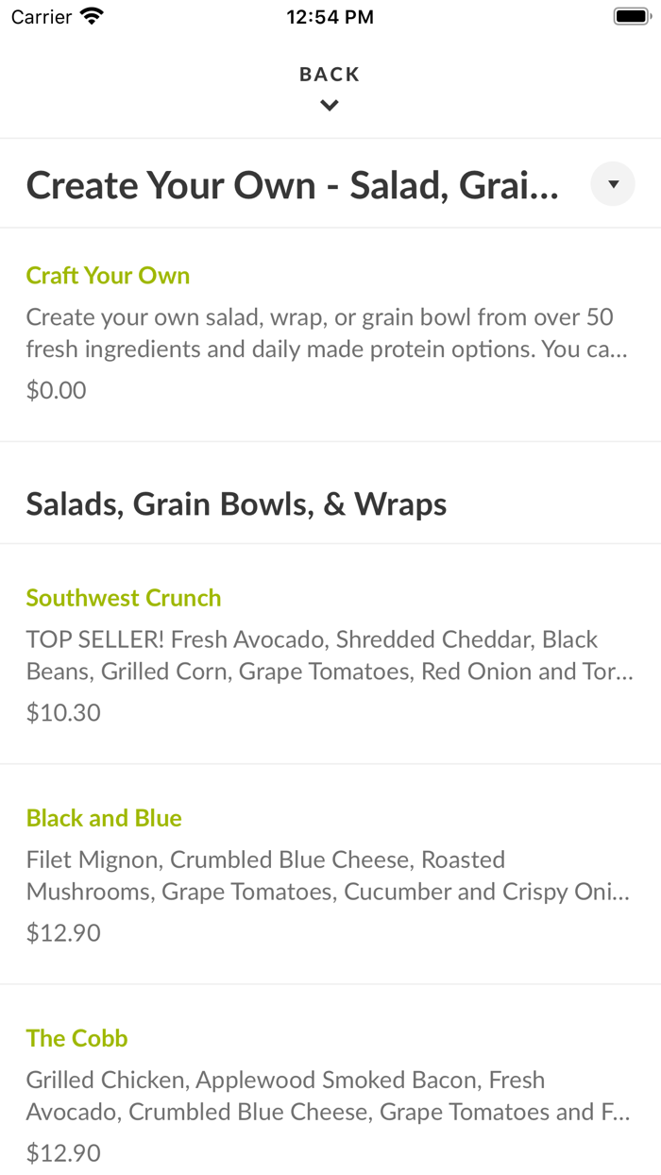Tap the Craft Your Own description paragraph
The image size is (661, 1175).
pyautogui.click(x=321, y=333)
